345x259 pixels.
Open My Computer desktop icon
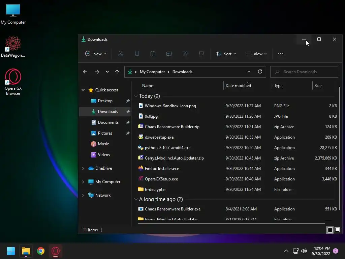[x=13, y=14]
